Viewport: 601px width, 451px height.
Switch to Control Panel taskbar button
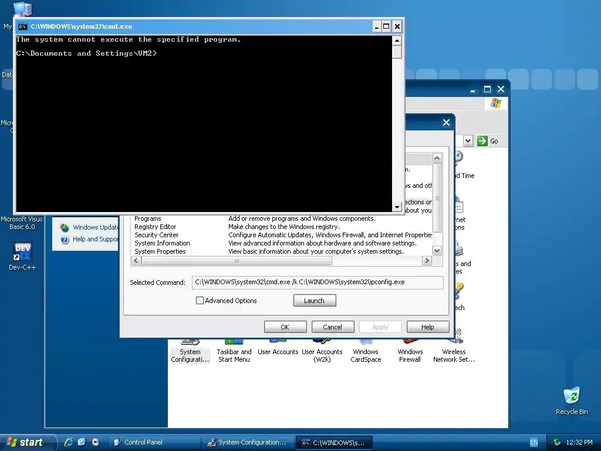pyautogui.click(x=154, y=442)
